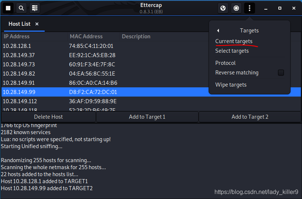Click MAC EE:92:1C:A5:EB:28

[92, 55]
